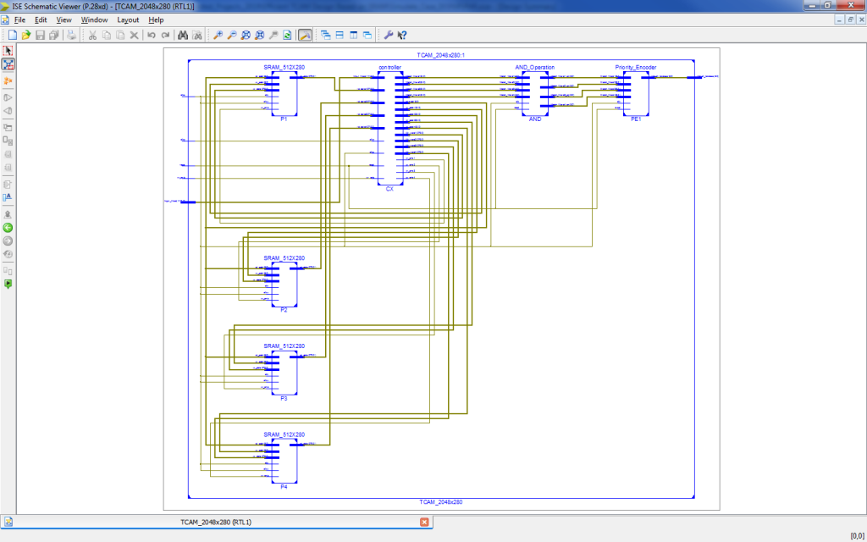
Task: Click the Redo arrow button
Action: tap(165, 35)
